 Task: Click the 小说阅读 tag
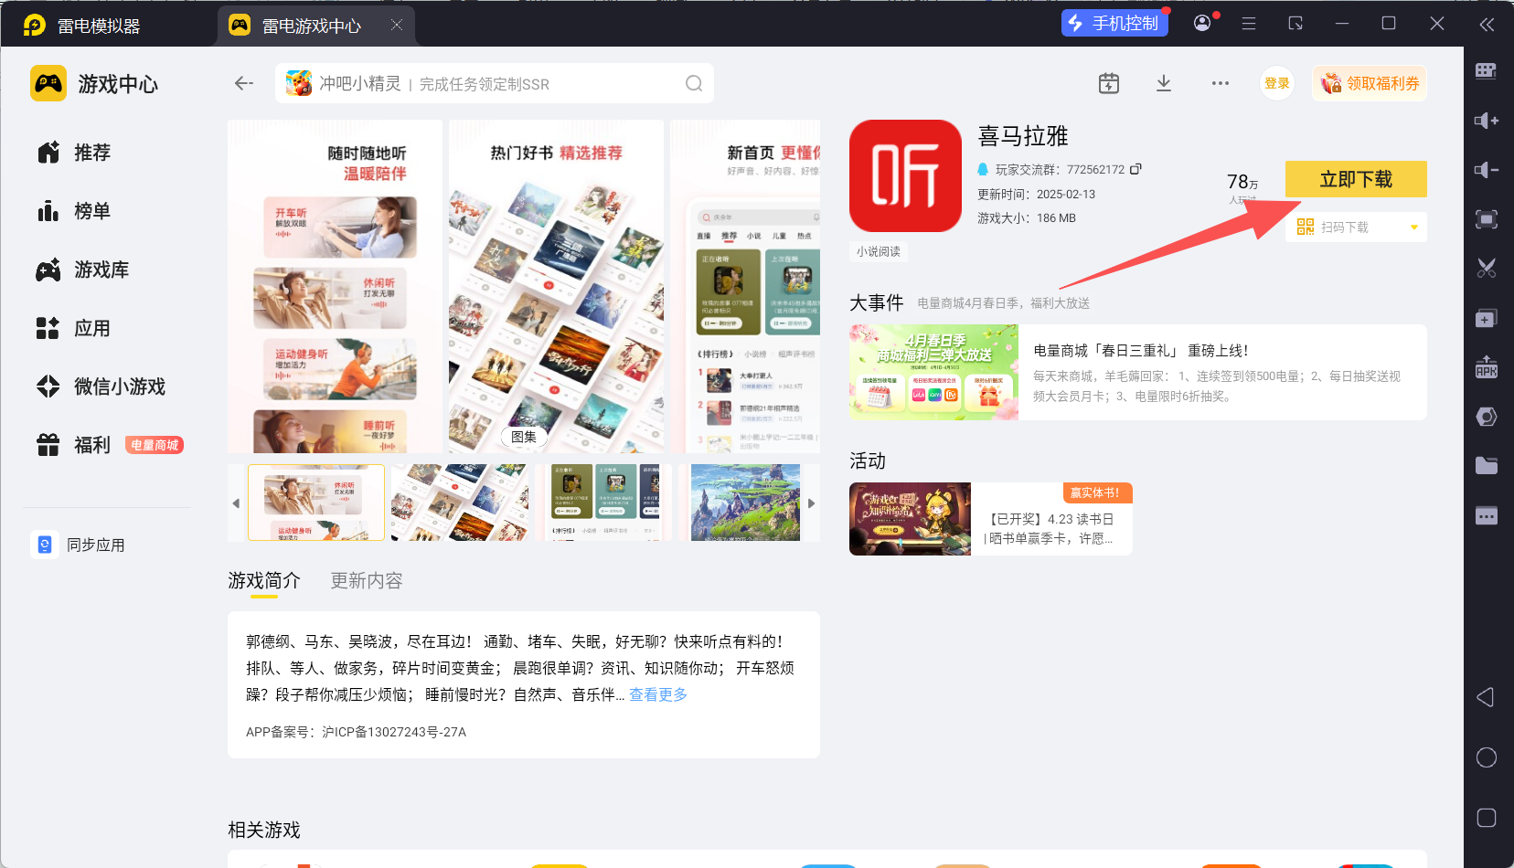[x=879, y=251]
